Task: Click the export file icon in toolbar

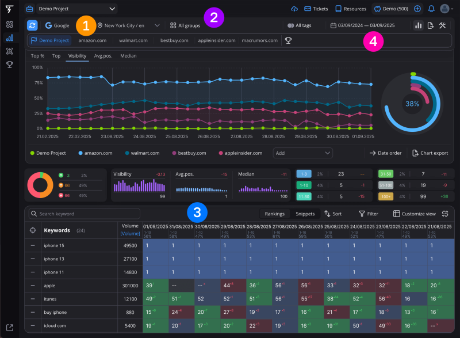Action: pyautogui.click(x=431, y=25)
